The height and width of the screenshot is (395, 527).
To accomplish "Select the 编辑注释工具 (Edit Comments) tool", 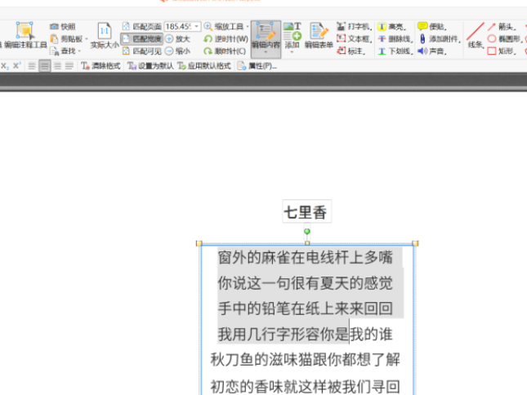I will pyautogui.click(x=25, y=36).
